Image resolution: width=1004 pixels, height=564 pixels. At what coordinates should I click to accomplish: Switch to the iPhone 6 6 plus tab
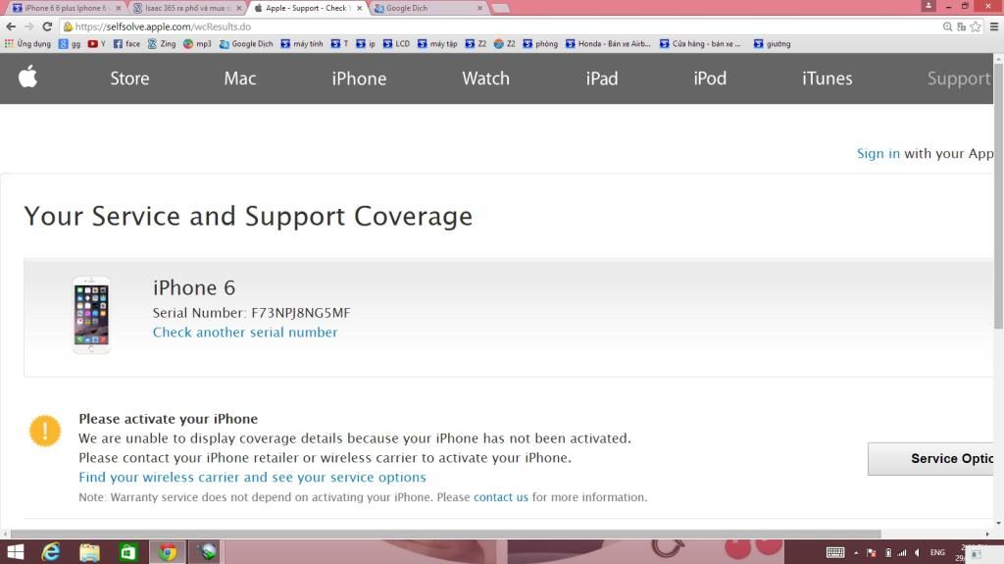(x=65, y=8)
